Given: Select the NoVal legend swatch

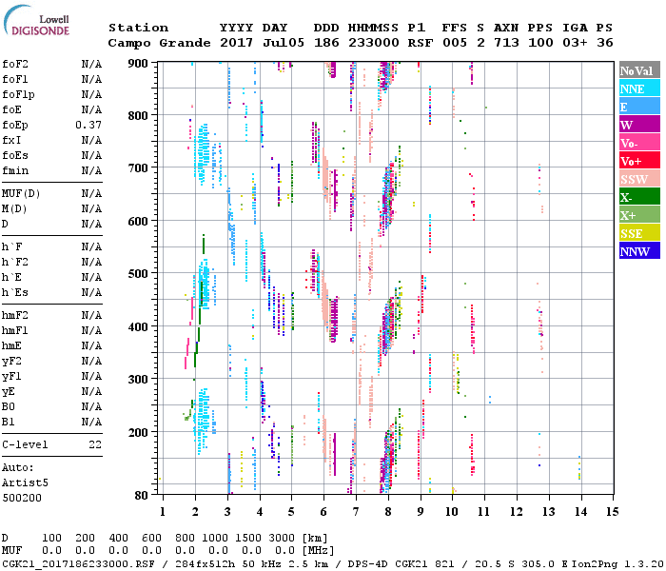Looking at the screenshot, I should (x=638, y=70).
